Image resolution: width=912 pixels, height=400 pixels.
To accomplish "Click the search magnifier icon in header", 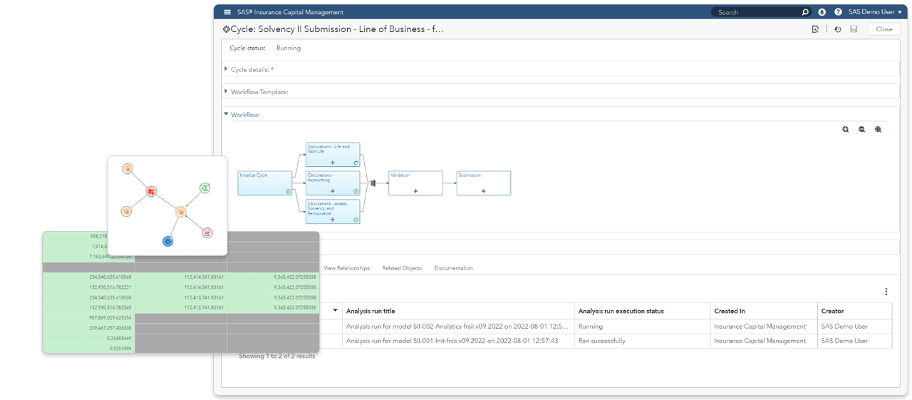I will (x=805, y=12).
